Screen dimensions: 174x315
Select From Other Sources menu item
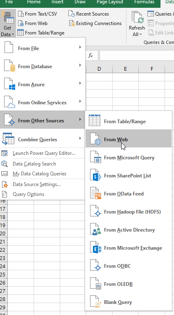coord(43,120)
